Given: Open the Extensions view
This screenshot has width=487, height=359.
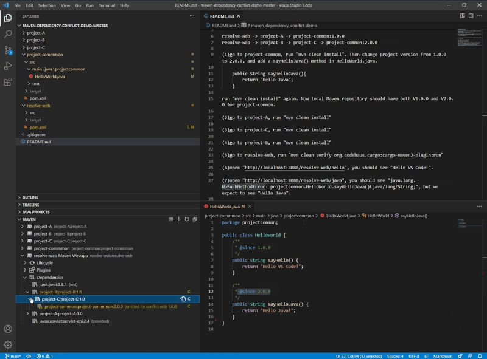Looking at the screenshot, I should pos(8,82).
